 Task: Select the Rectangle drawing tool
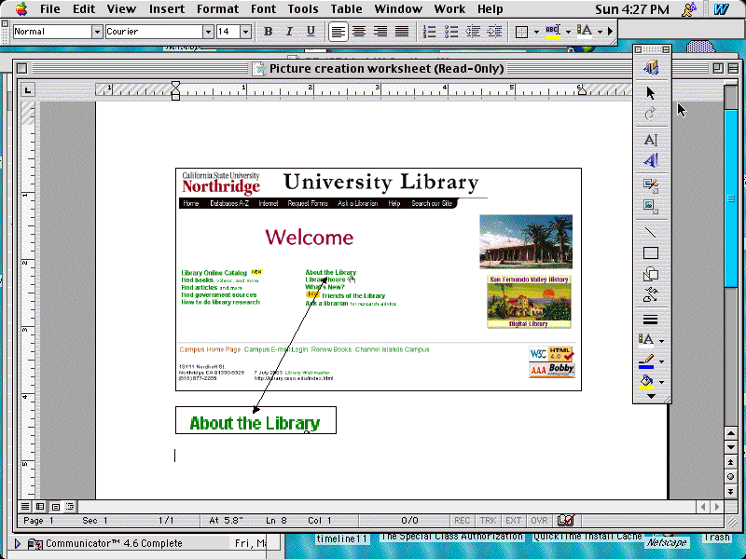pyautogui.click(x=650, y=252)
